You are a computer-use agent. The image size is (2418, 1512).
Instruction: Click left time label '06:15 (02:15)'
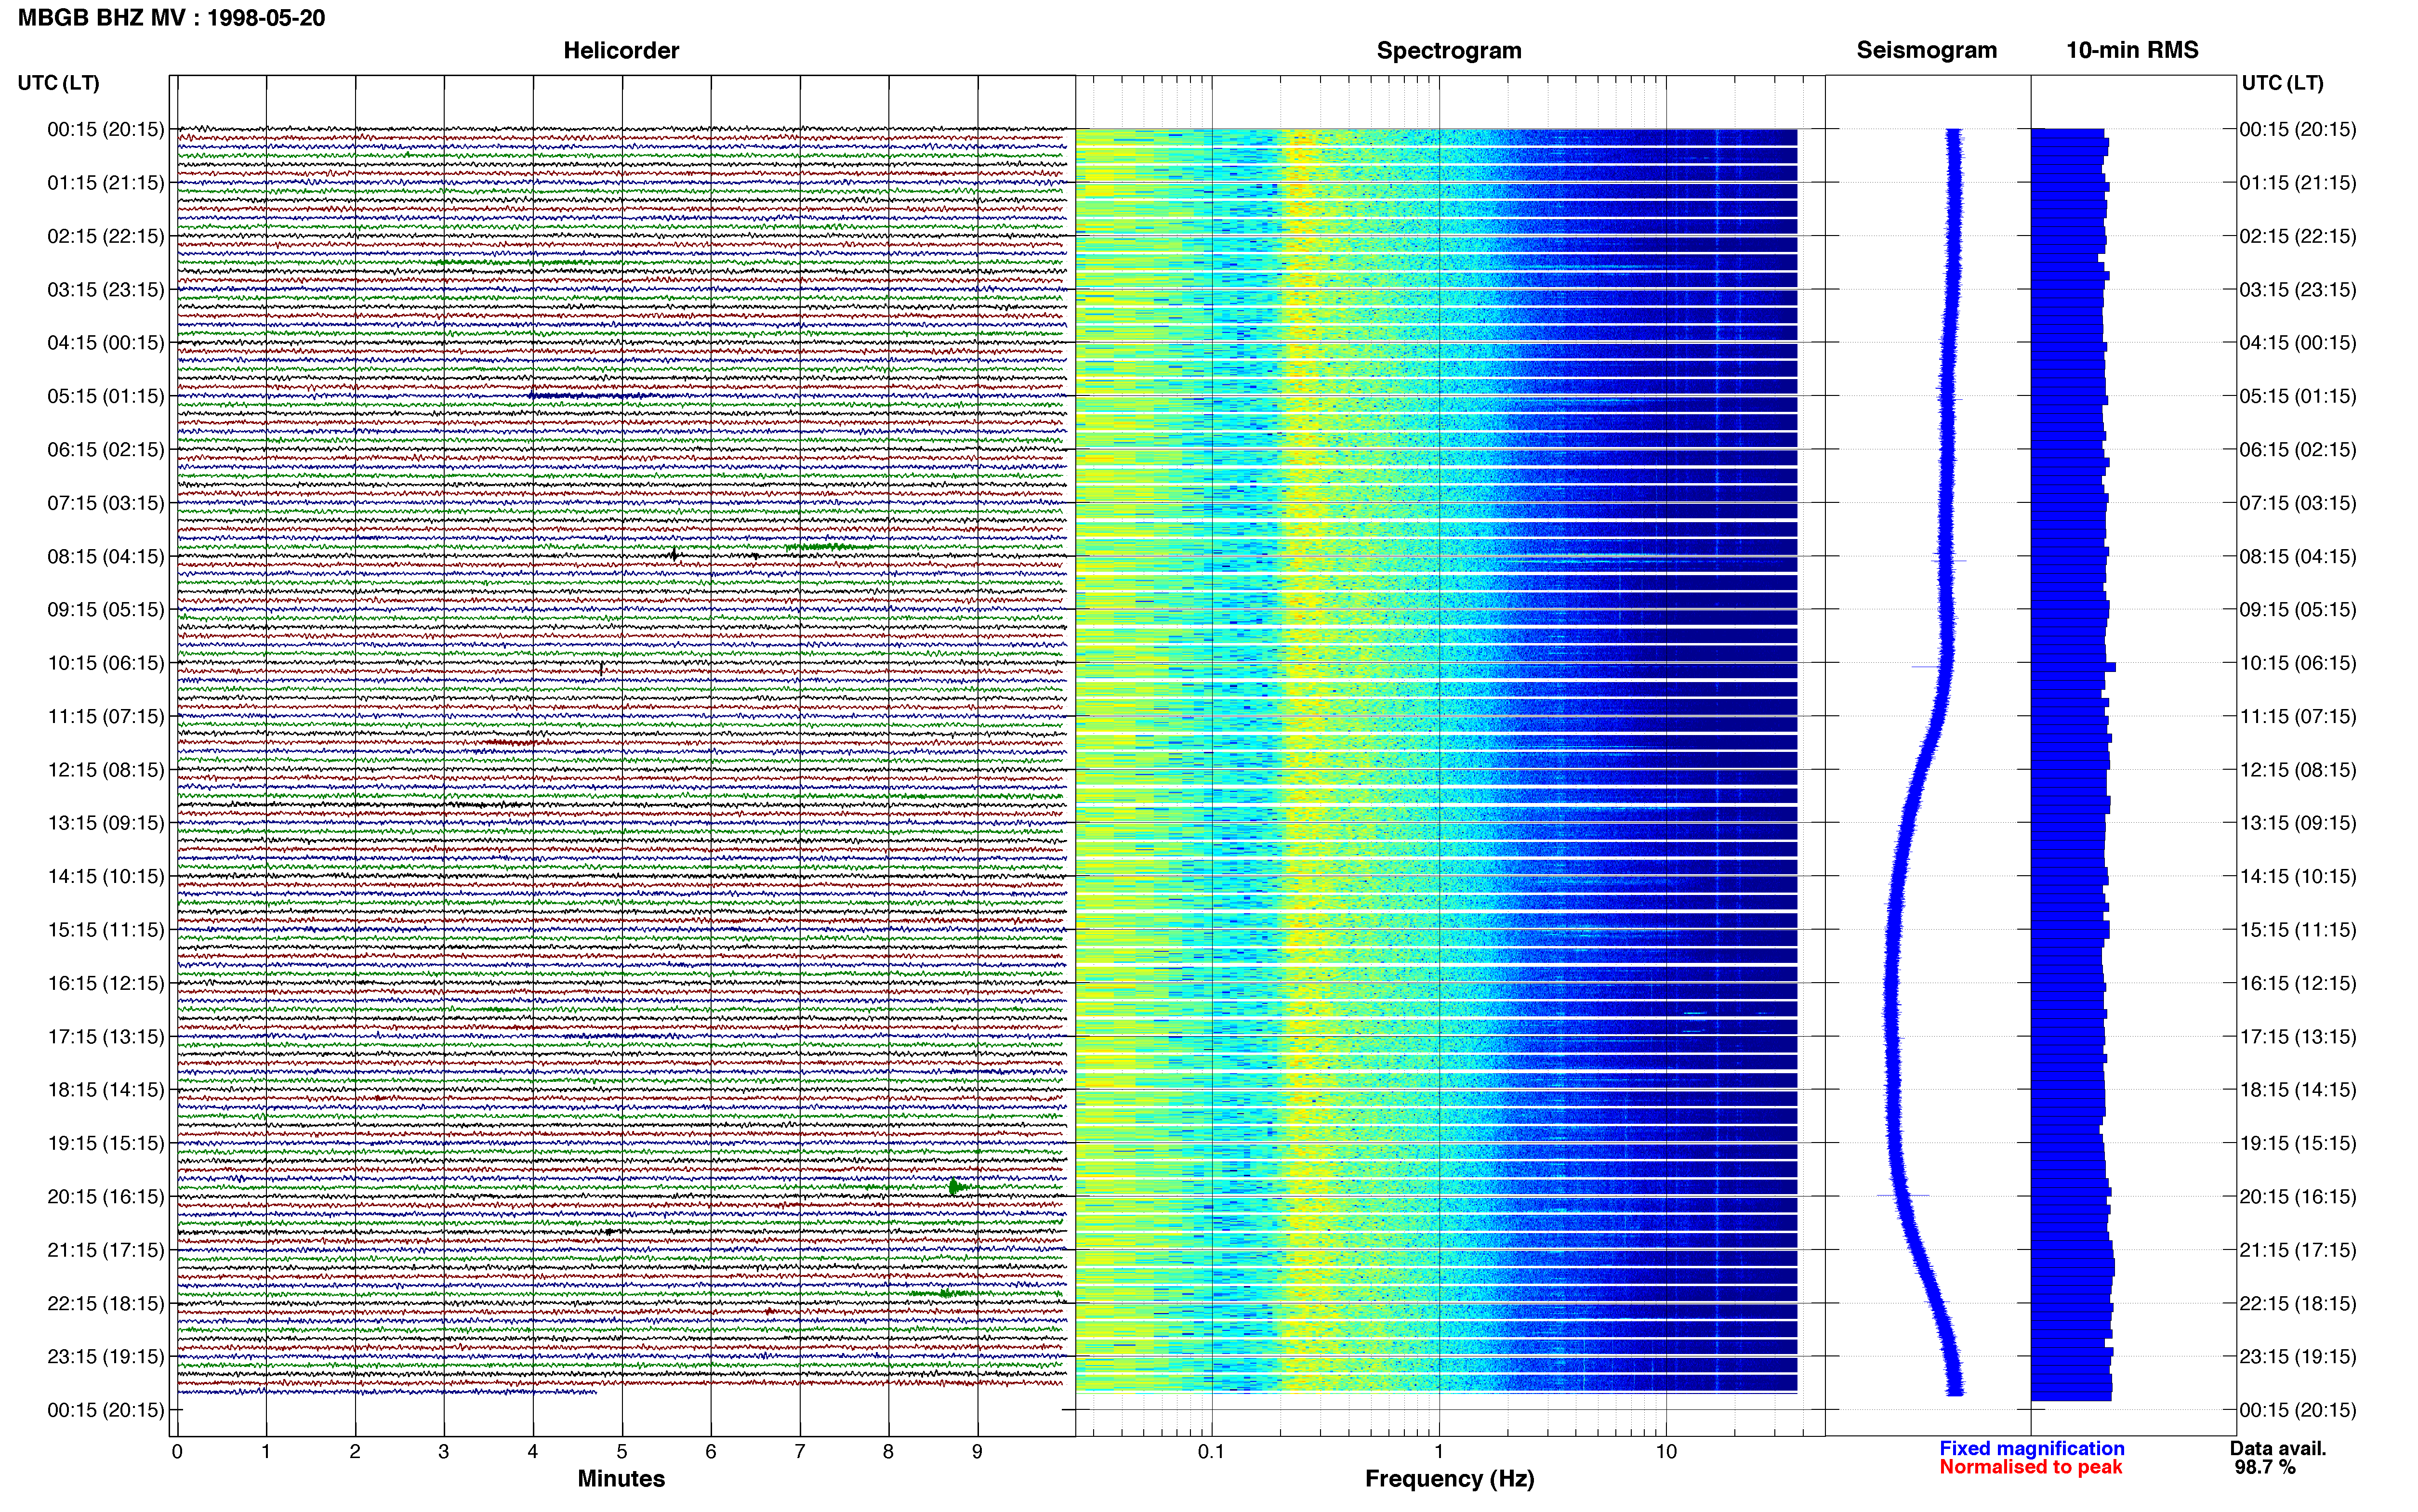(x=106, y=449)
